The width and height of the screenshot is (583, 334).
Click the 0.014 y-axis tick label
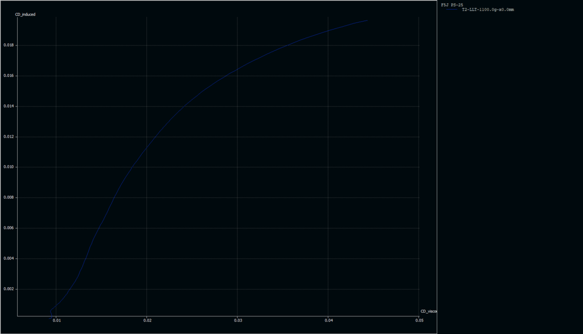click(9, 106)
